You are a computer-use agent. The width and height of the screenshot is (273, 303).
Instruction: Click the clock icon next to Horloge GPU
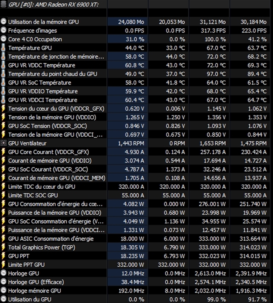click(x=3, y=273)
